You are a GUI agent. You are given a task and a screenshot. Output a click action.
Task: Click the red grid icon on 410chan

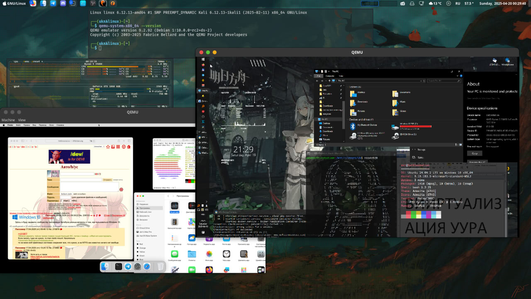118,147
